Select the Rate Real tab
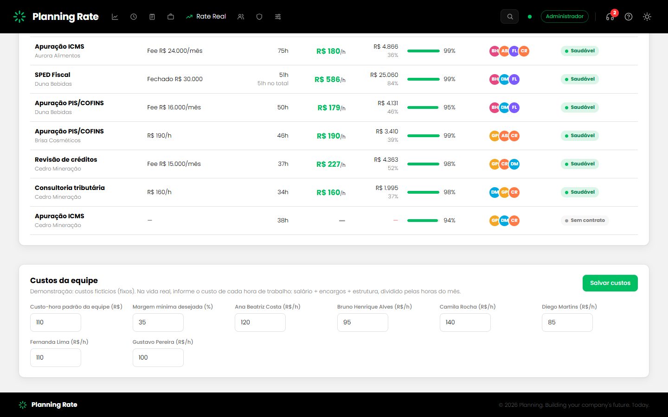Image resolution: width=668 pixels, height=417 pixels. coord(206,17)
